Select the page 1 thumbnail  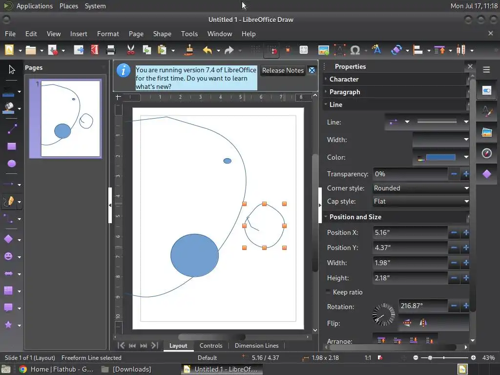[65, 119]
